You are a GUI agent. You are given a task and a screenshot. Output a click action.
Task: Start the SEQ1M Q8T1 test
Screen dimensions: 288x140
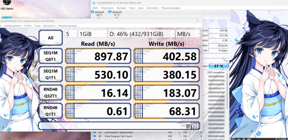pos(50,56)
